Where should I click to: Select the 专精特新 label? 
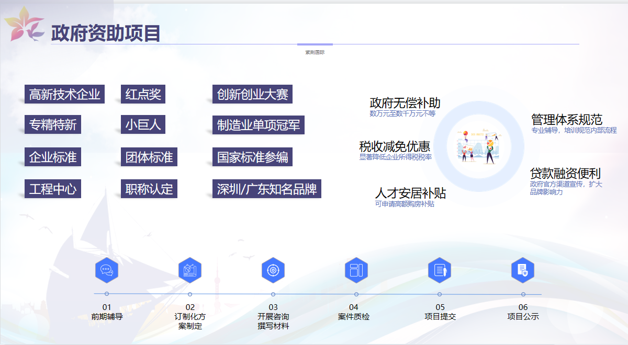(53, 125)
